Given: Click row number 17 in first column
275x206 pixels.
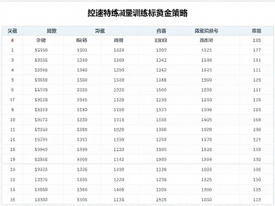Looking at the screenshot, I should [x=12, y=100].
